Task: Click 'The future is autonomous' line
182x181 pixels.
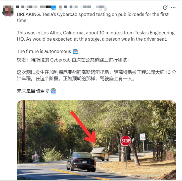Action: [44, 51]
